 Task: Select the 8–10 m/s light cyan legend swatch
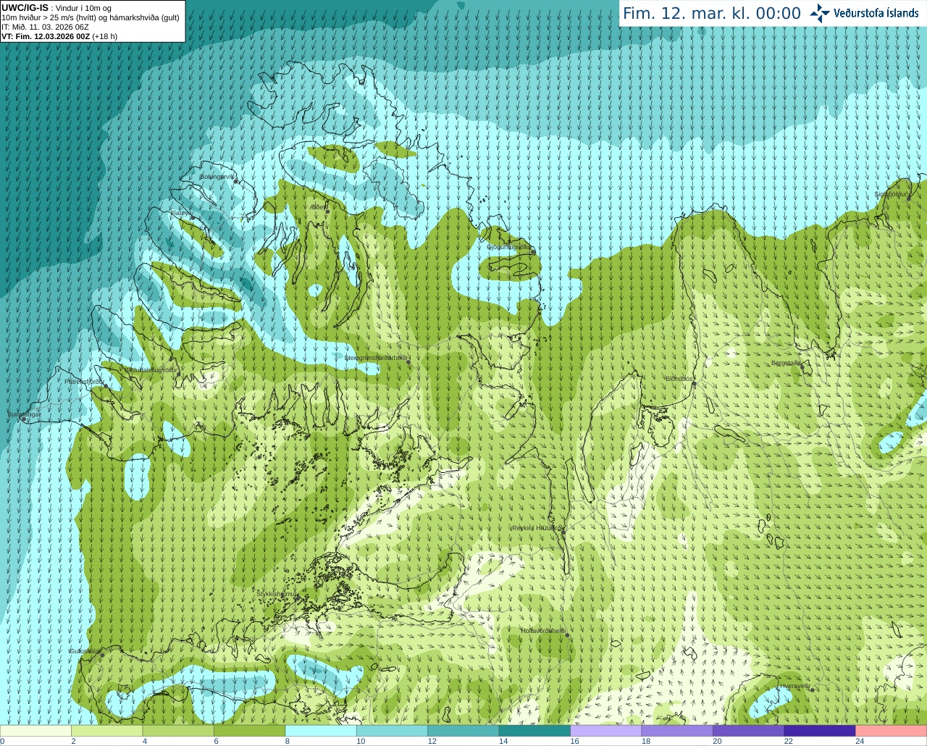[321, 731]
